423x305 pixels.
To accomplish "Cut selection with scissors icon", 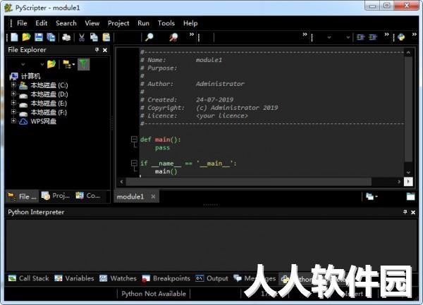I will [82, 37].
